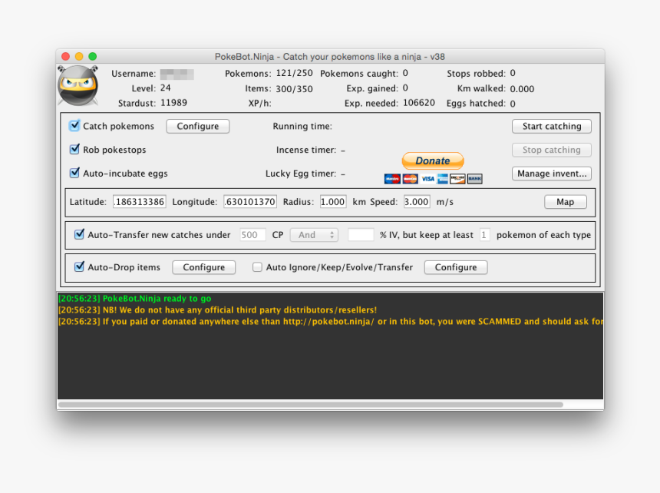Open the And condition dropdown

(x=313, y=234)
